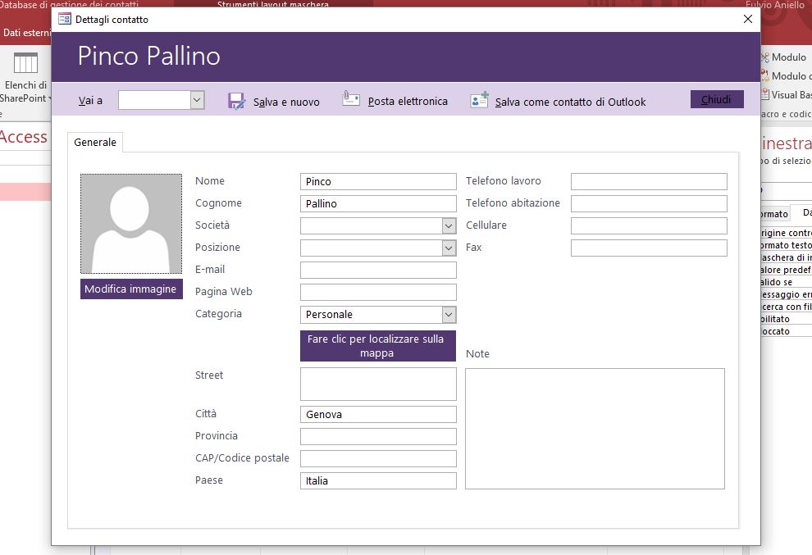The width and height of the screenshot is (812, 555).
Task: Click the Paese field containing Italia
Action: pyautogui.click(x=378, y=480)
